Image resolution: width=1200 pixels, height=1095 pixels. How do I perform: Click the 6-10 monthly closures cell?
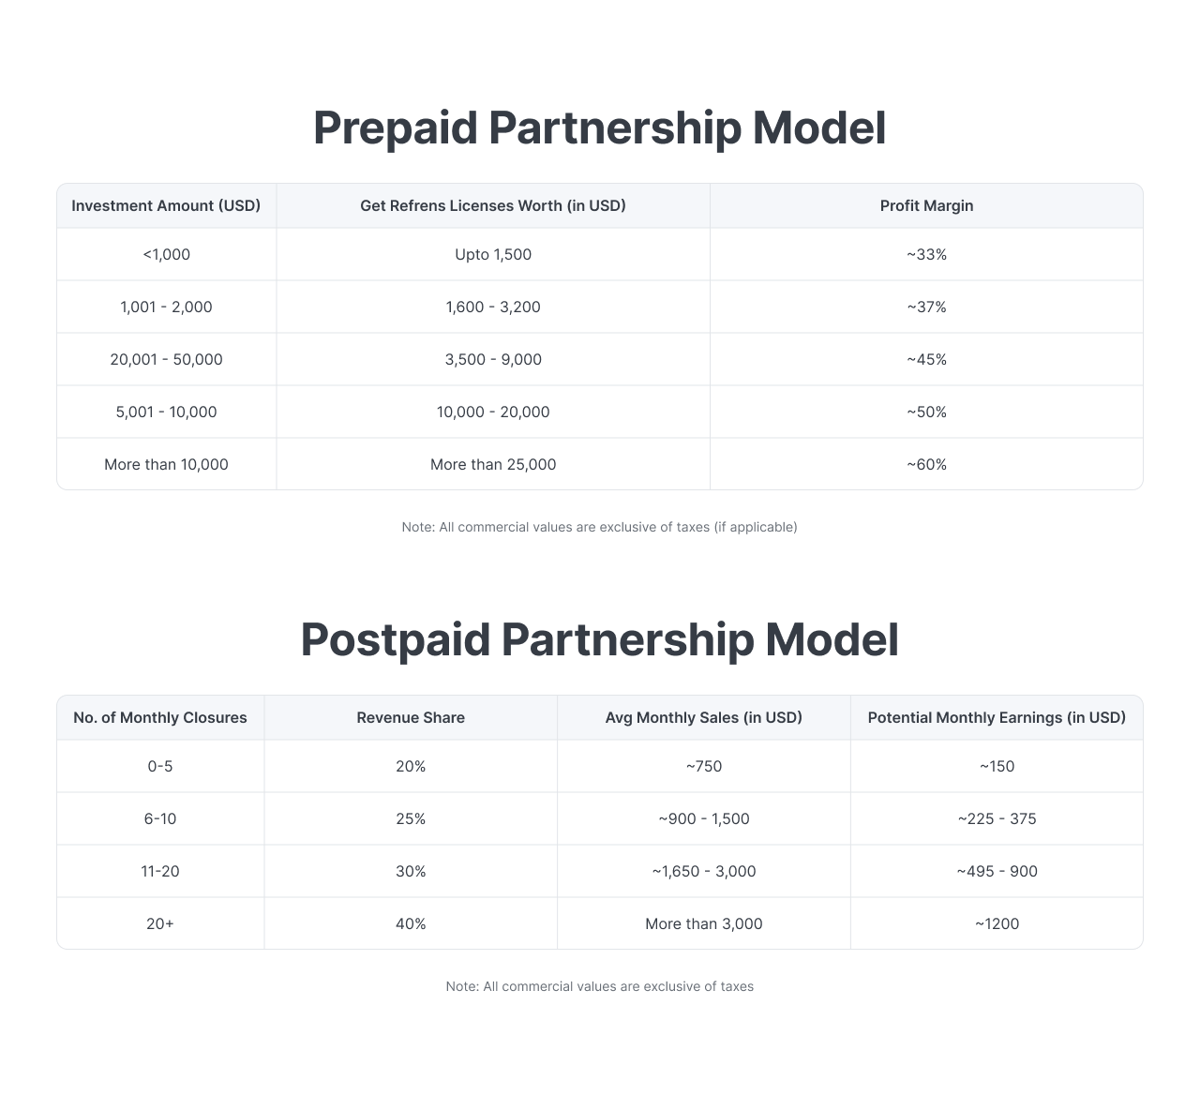(x=160, y=818)
